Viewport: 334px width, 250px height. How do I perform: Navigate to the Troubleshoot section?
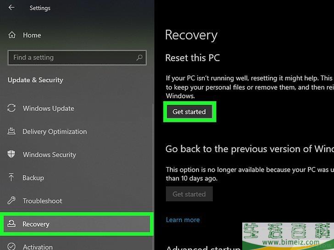tap(42, 201)
